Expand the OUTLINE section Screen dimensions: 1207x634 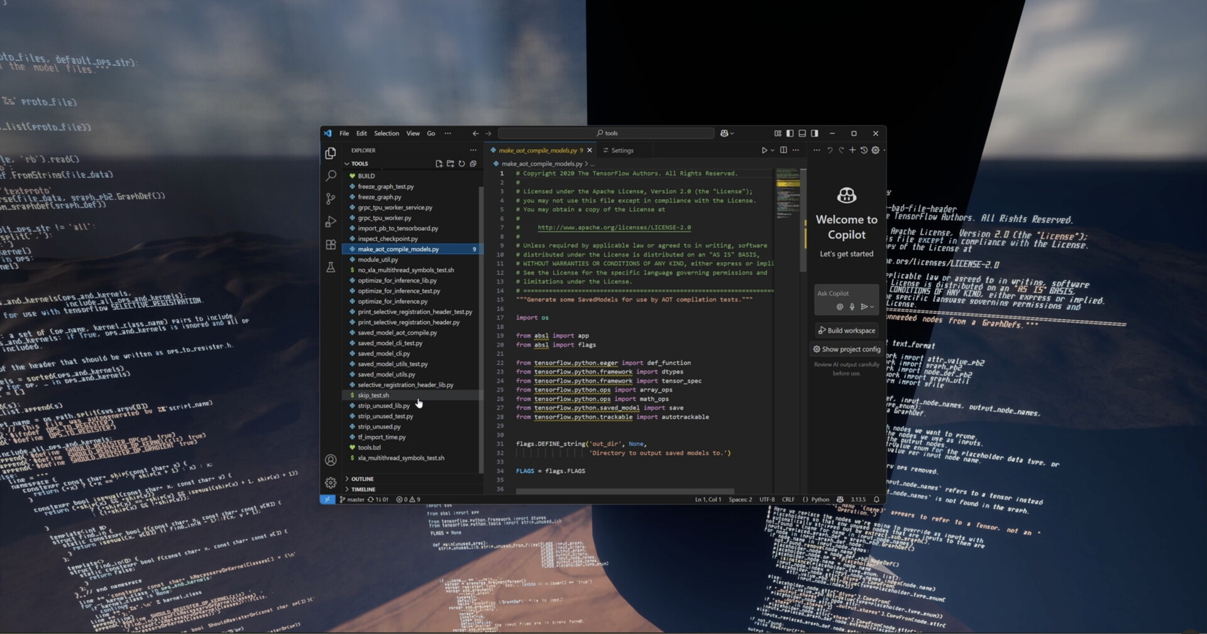(x=362, y=479)
